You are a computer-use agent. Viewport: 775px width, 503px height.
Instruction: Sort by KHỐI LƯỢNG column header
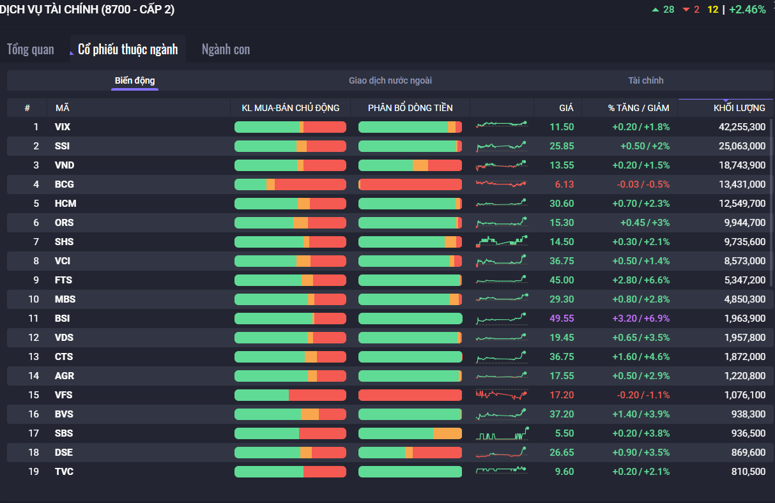click(x=739, y=108)
